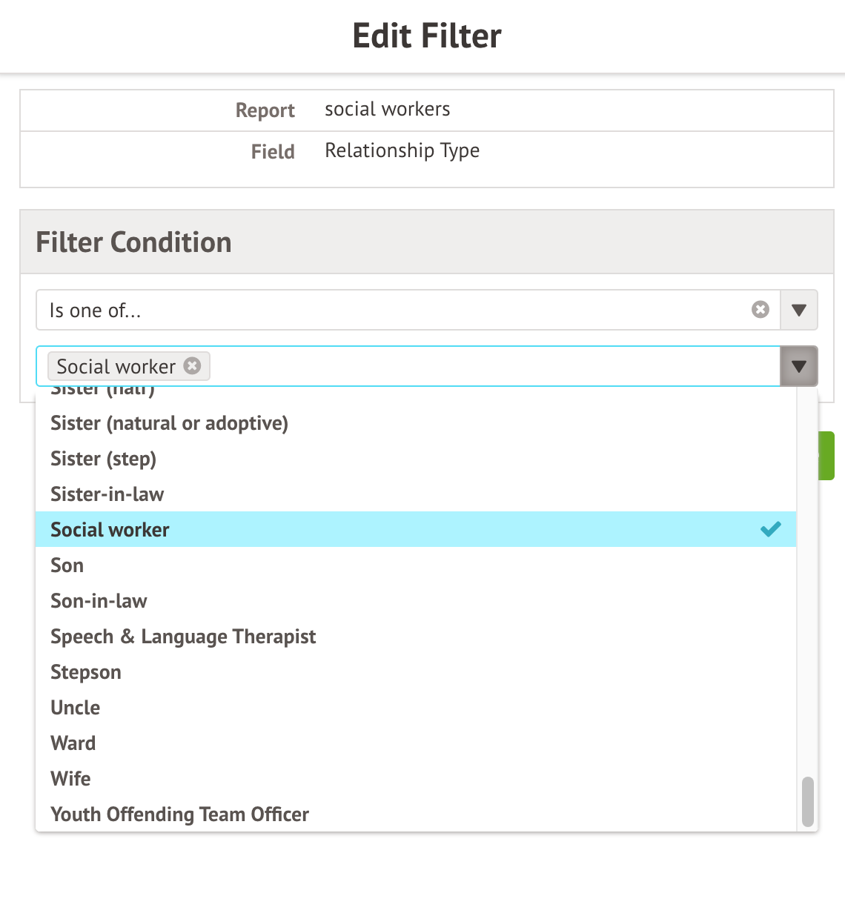Select Stepson from the list
This screenshot has width=845, height=916.
click(x=86, y=672)
